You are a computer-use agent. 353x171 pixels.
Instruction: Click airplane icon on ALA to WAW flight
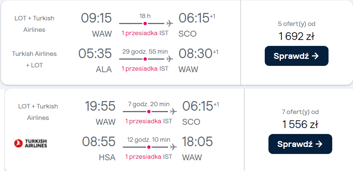170,59
